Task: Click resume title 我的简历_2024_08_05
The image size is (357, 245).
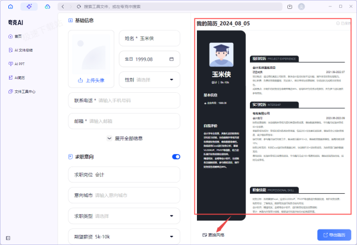Action: tap(223, 23)
